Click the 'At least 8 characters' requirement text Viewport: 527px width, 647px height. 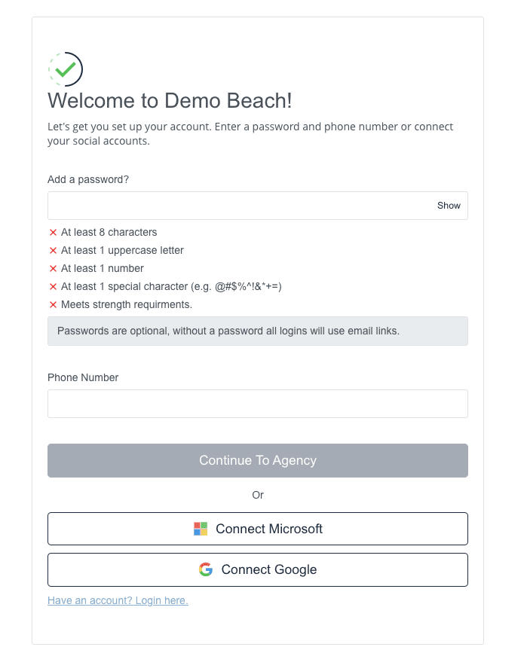click(x=109, y=232)
